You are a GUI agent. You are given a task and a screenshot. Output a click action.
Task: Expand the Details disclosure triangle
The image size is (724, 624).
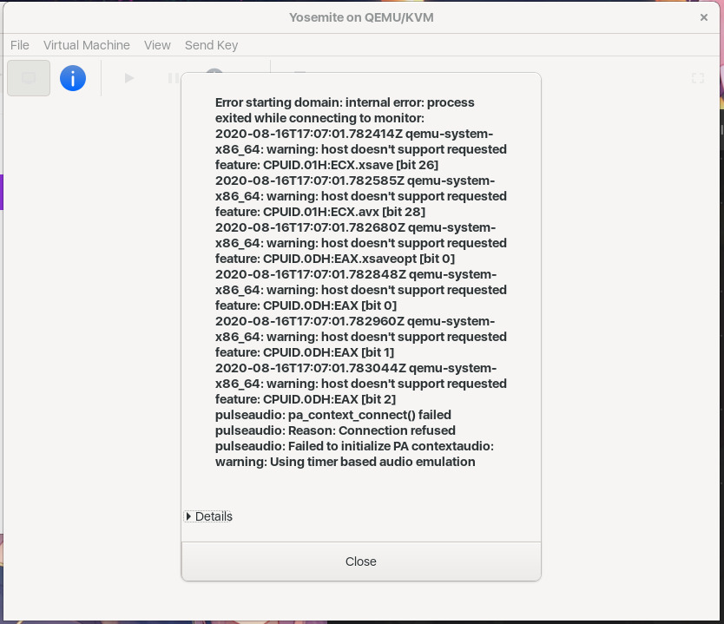(188, 516)
